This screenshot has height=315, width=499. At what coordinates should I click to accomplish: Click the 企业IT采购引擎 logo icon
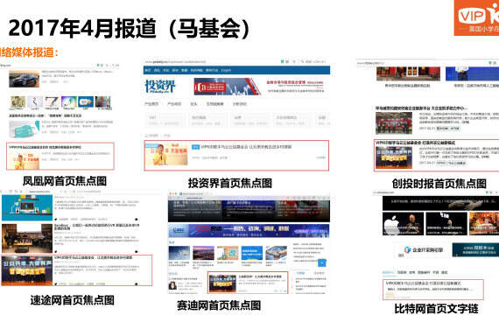(x=408, y=249)
